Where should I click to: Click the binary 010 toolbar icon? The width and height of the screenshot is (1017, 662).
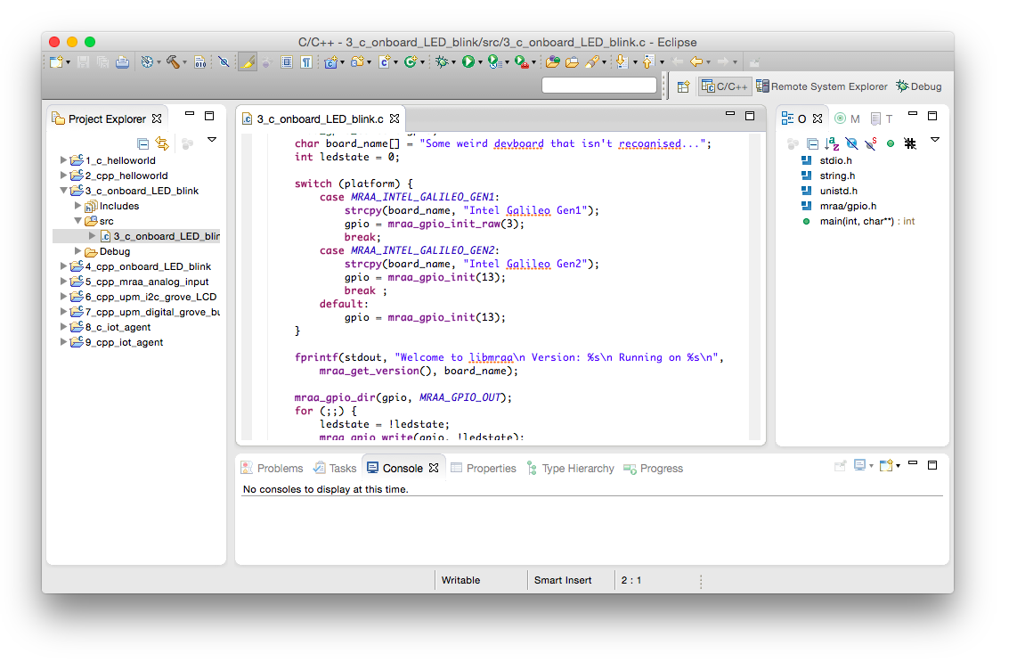200,62
